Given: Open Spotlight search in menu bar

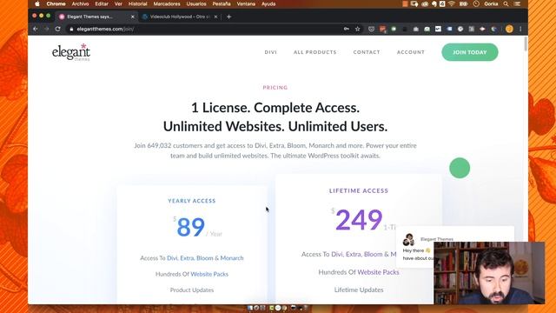Looking at the screenshot, I should (x=506, y=3).
